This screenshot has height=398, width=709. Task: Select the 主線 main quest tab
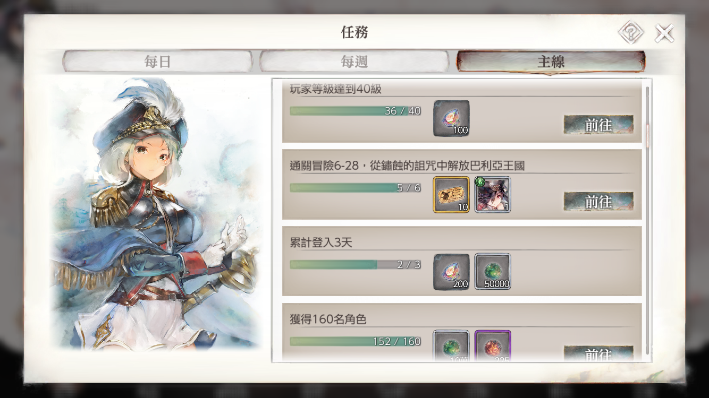[551, 62]
